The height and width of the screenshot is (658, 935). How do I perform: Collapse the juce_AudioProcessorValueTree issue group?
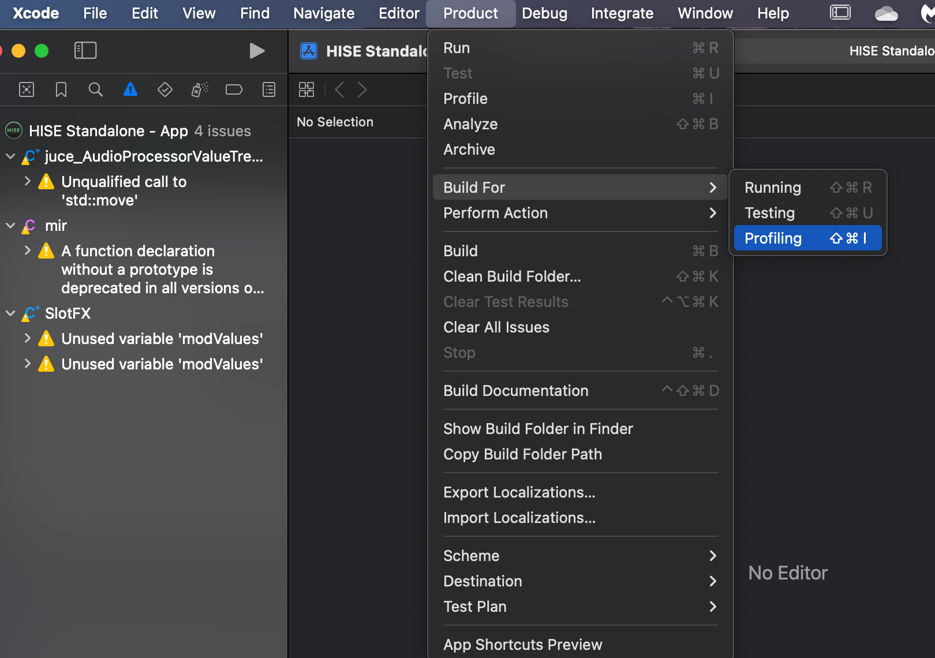coord(10,156)
